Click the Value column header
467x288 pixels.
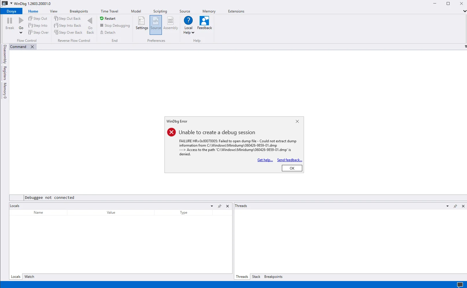tap(111, 213)
